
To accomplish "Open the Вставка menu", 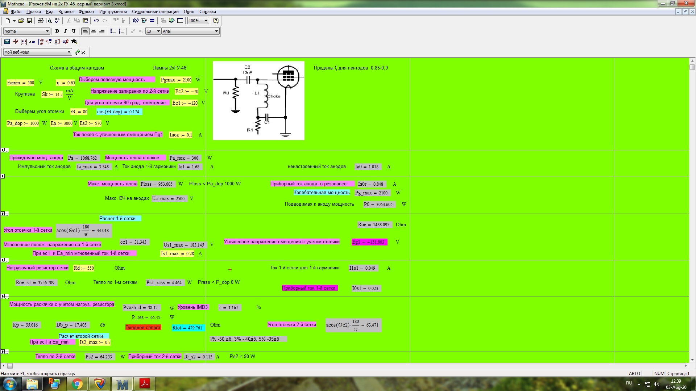I will pyautogui.click(x=66, y=12).
